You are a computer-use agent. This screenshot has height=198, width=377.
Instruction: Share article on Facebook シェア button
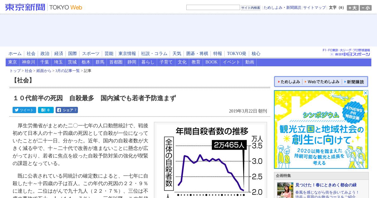[67, 110]
